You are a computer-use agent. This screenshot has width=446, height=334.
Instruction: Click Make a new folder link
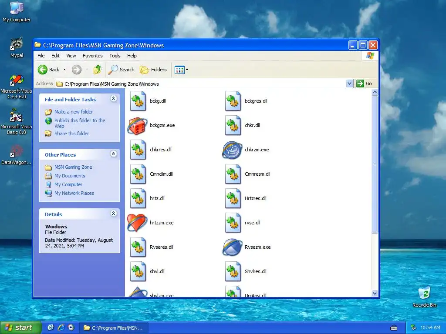click(74, 112)
